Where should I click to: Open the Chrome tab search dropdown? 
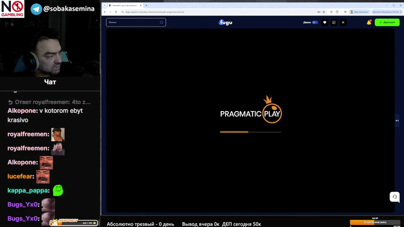coord(104,5)
